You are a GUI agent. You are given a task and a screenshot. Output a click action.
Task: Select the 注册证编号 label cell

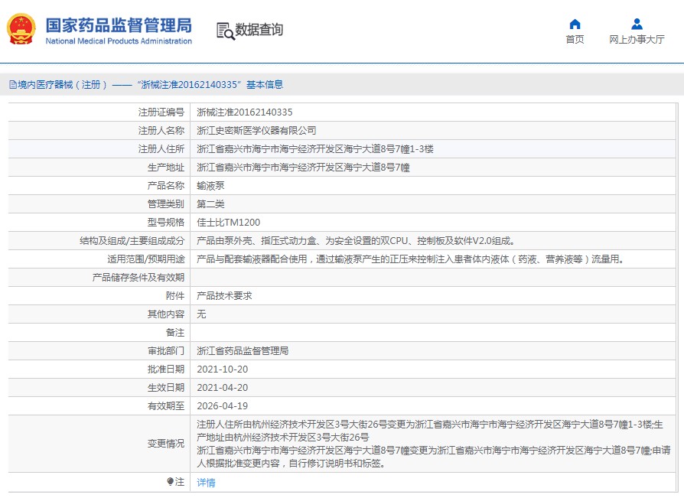point(161,112)
